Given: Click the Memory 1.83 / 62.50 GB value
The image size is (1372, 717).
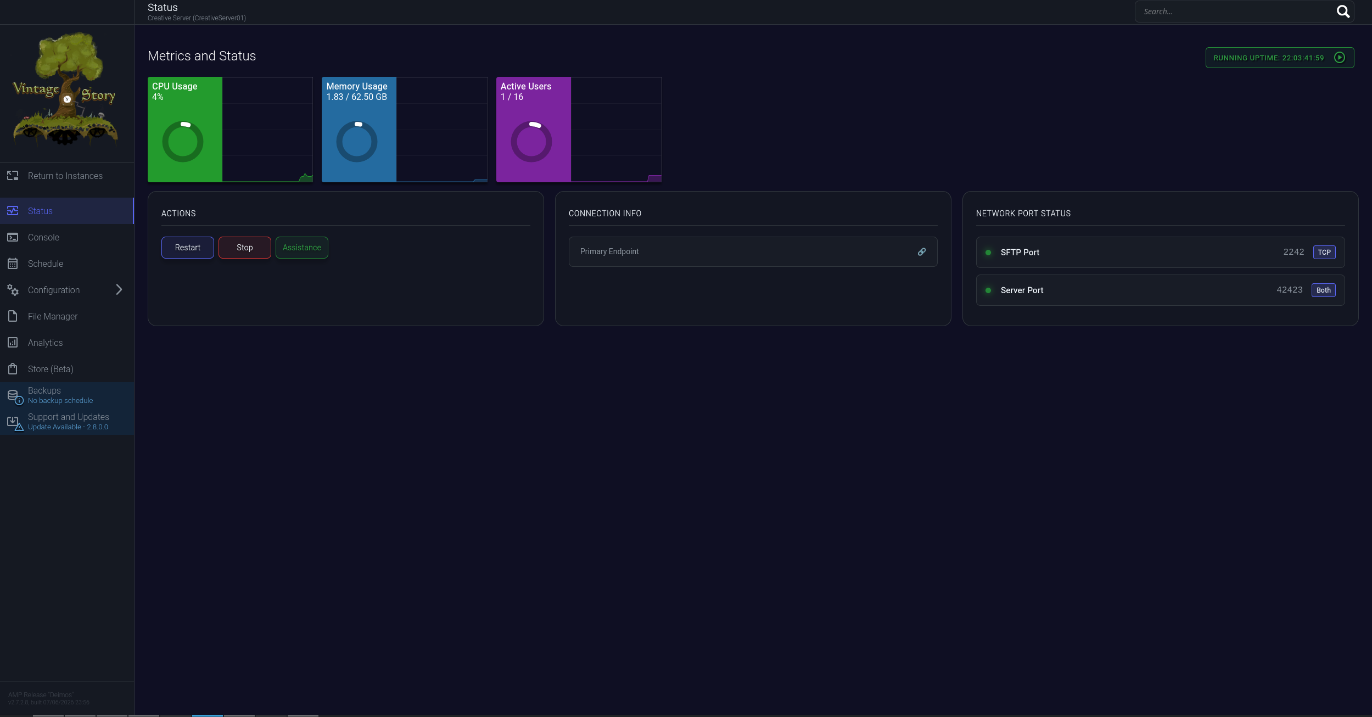Looking at the screenshot, I should [x=357, y=97].
